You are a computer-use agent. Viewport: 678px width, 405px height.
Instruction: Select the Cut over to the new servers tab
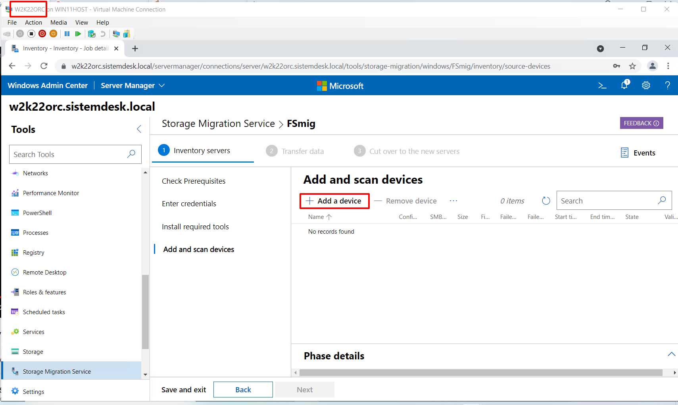point(407,151)
